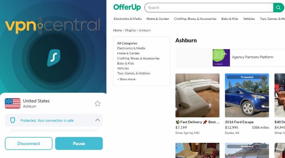This screenshot has width=285, height=158.
Task: Open the white sectional sofa listing photo
Action: point(197,95)
